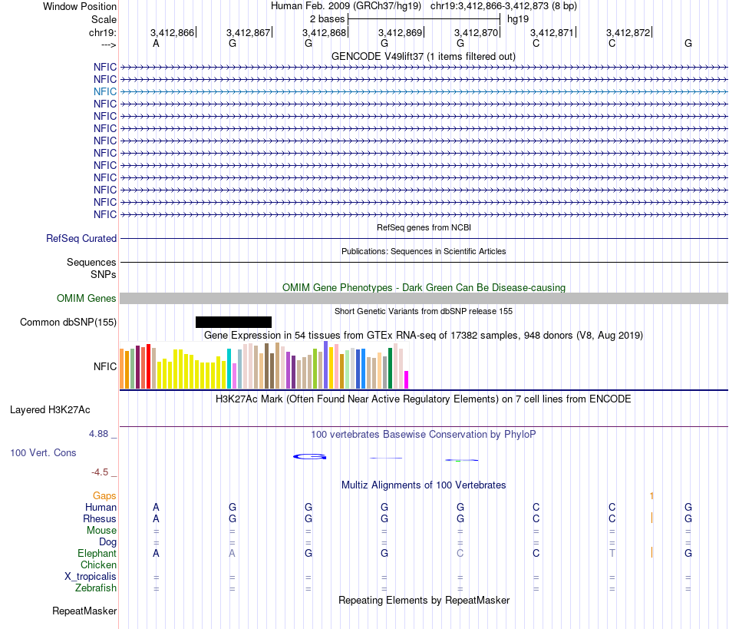Screen dimensions: 729x629
Task: Click the Elephant species label
Action: pos(97,553)
